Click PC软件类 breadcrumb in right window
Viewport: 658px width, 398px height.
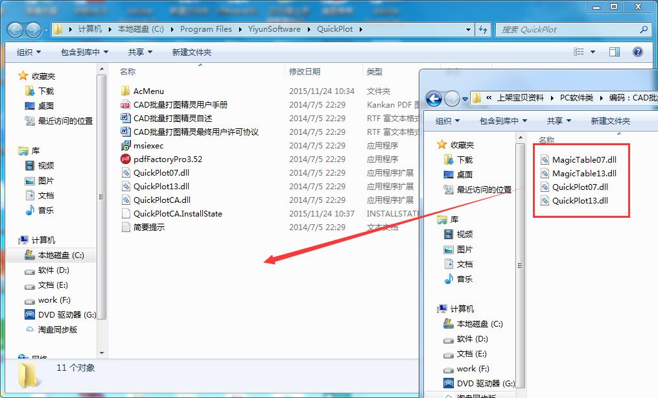pos(576,98)
